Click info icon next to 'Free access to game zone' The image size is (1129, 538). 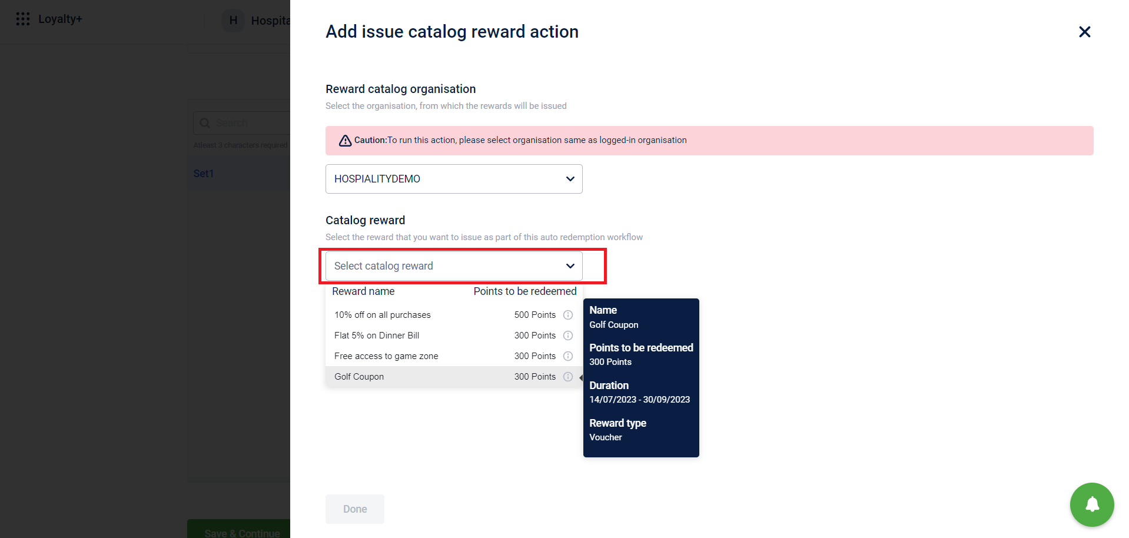(x=567, y=356)
